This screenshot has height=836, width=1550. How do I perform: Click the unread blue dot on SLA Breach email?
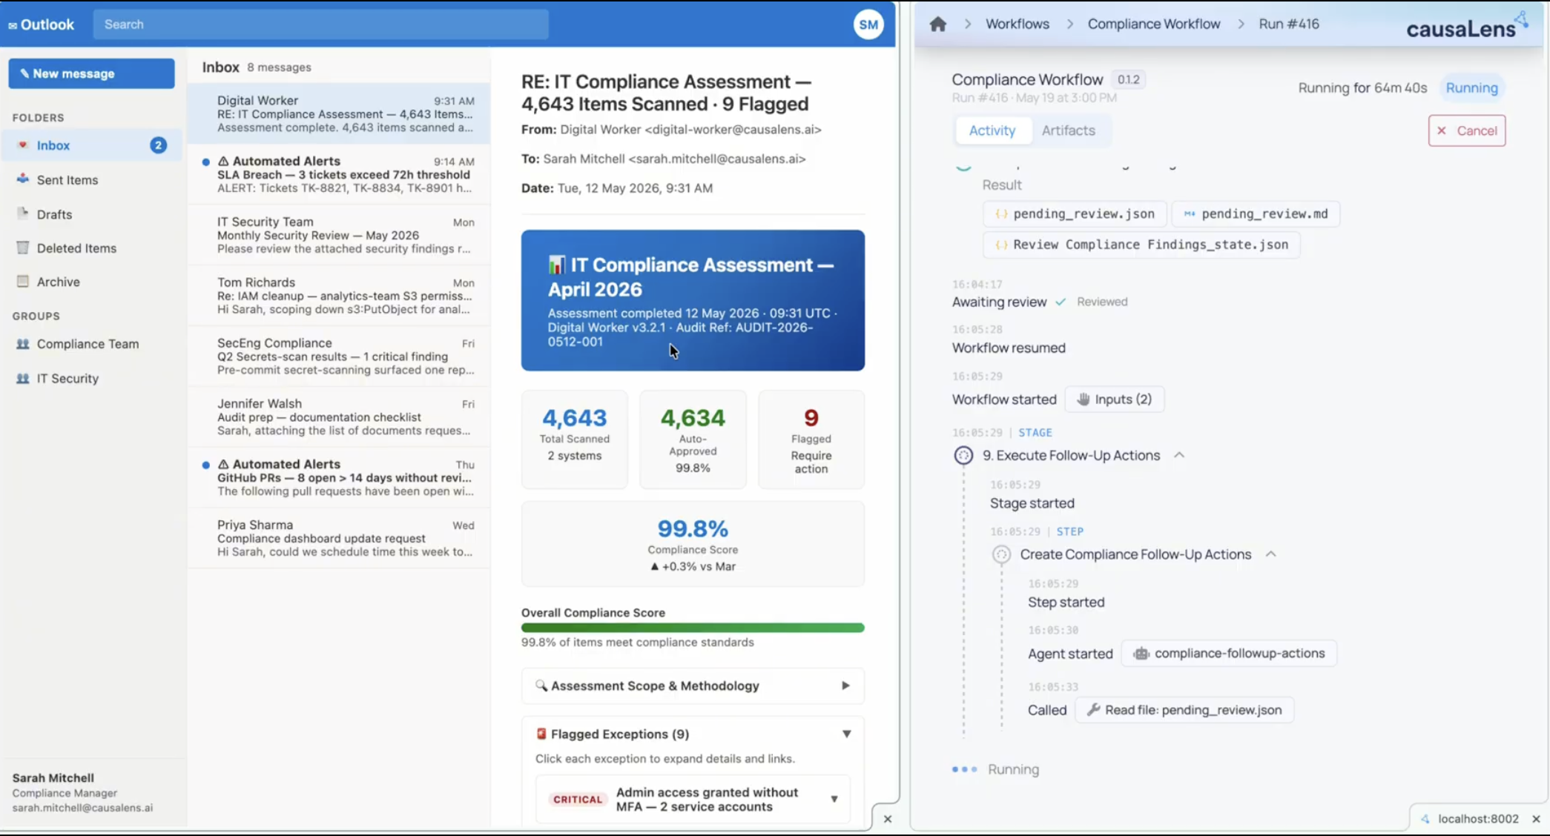205,162
